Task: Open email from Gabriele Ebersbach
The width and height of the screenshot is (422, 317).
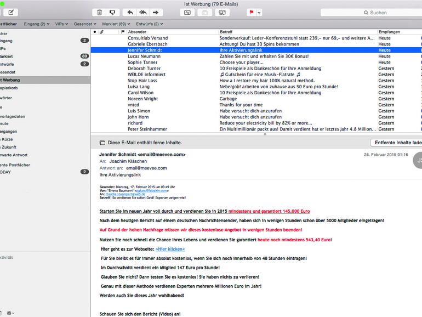Action: pos(256,44)
